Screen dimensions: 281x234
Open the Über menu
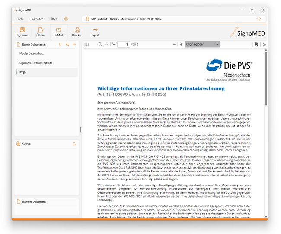(x=54, y=19)
